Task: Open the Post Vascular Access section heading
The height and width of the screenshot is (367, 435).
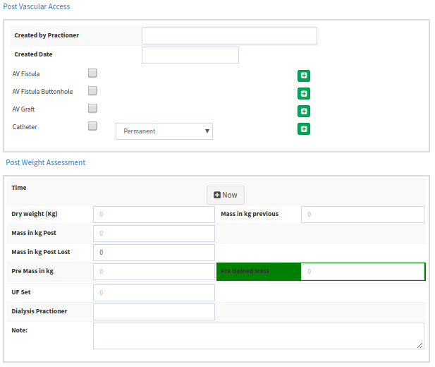Action: pyautogui.click(x=37, y=6)
